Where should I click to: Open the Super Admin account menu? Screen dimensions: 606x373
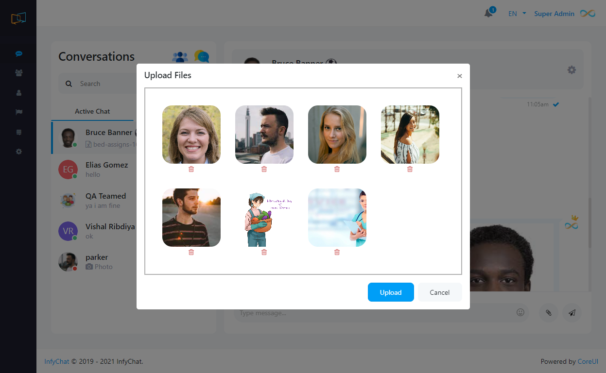(554, 14)
